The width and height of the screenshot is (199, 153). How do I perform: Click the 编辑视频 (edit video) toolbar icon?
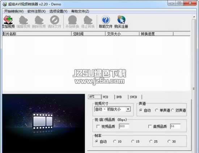[24, 22]
